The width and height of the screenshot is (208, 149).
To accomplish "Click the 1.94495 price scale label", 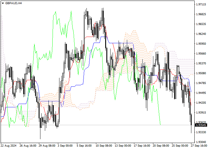I will point(201,93).
